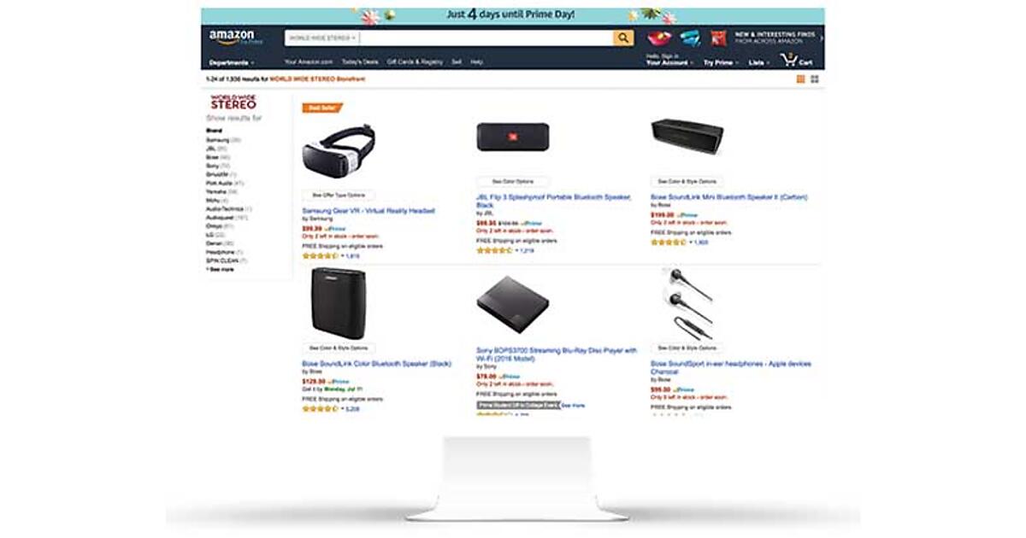Click the orange search magnifier button
Image resolution: width=1026 pixels, height=538 pixels.
click(623, 38)
